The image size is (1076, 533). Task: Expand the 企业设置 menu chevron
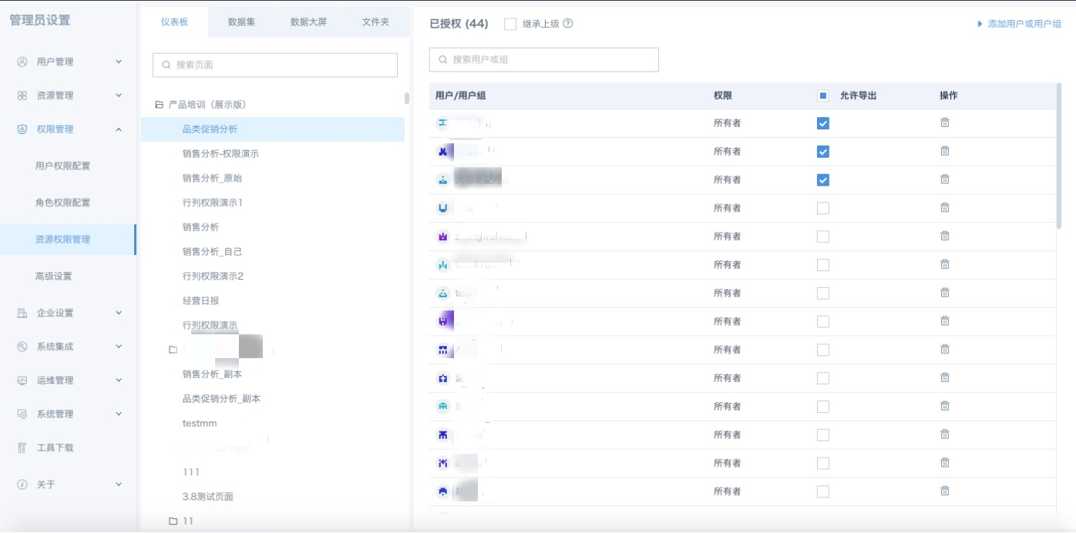tap(119, 313)
